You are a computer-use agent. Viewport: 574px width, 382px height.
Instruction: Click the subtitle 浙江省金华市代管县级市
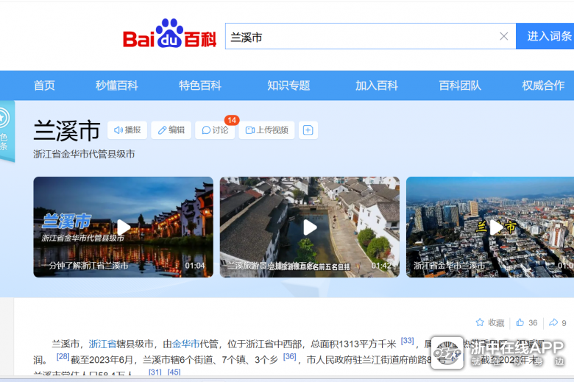[x=84, y=154]
